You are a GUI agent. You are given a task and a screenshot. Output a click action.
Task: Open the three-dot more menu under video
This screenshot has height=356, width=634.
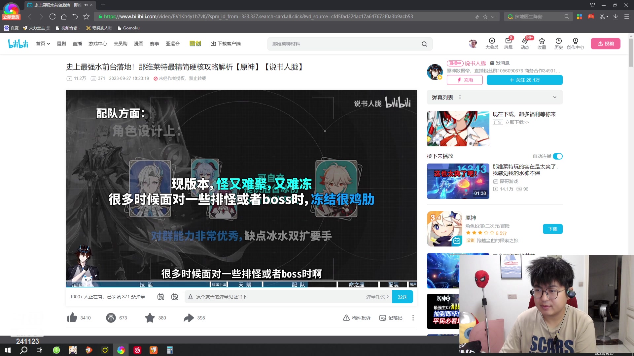point(413,318)
